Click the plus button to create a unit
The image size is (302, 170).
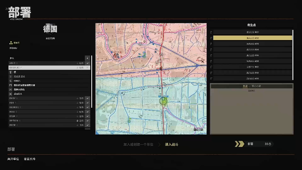(x=88, y=58)
